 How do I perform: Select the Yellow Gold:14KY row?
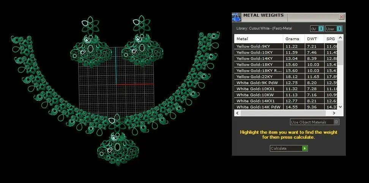[286, 58]
